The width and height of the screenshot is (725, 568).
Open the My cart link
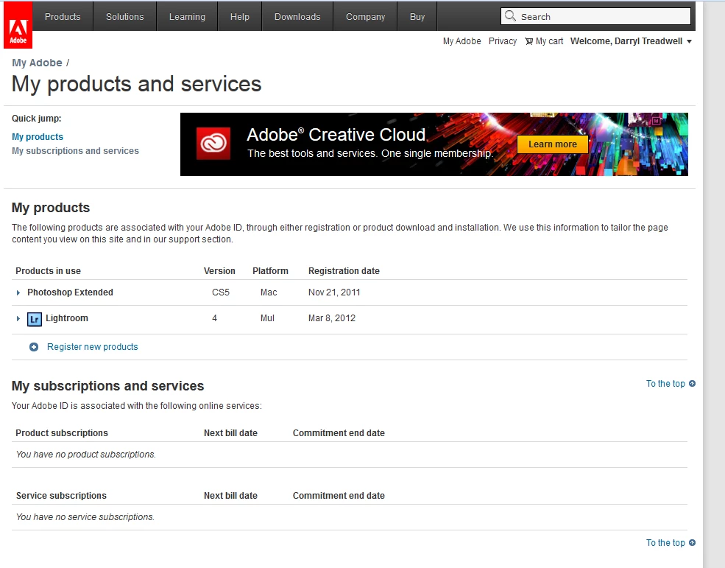[549, 41]
